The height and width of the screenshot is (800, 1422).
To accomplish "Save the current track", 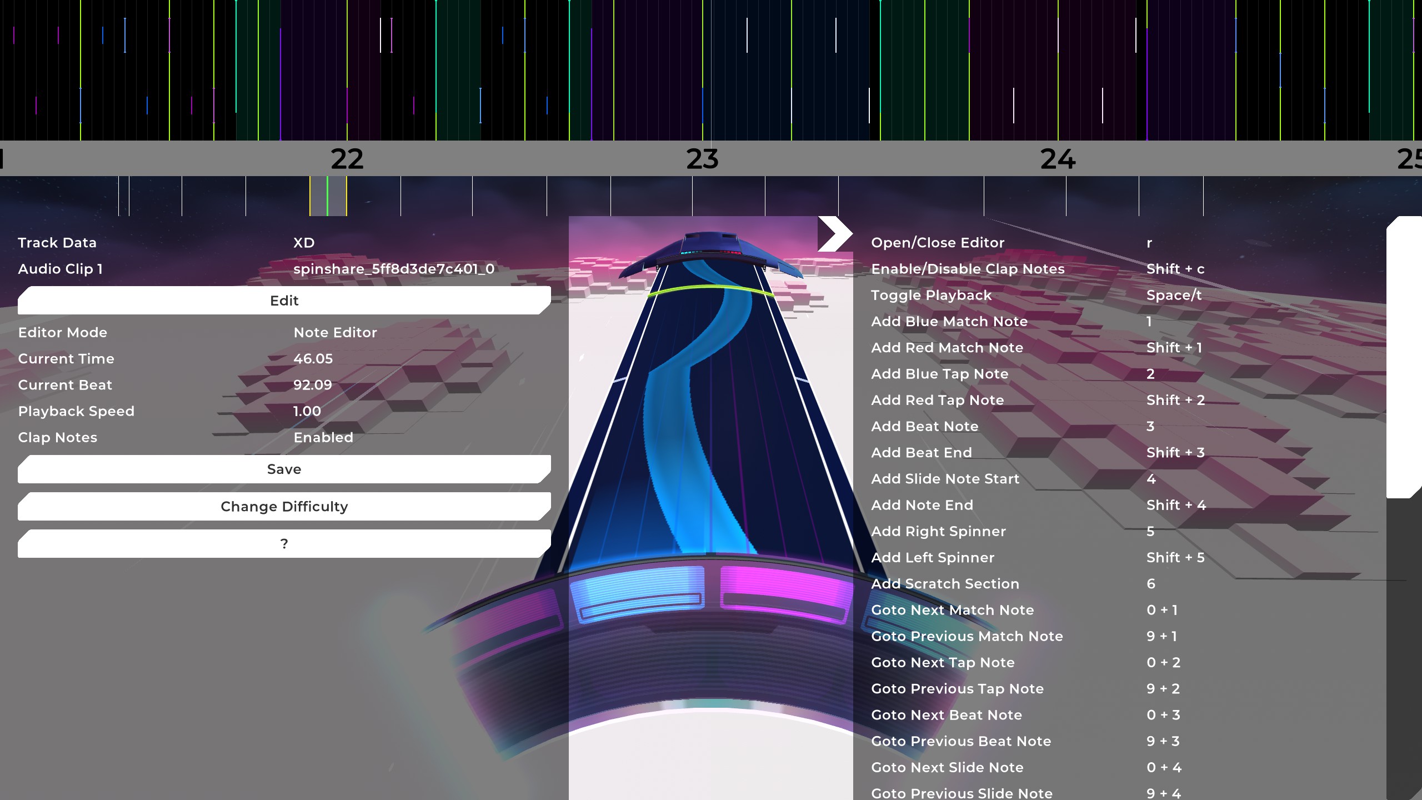I will tap(284, 469).
